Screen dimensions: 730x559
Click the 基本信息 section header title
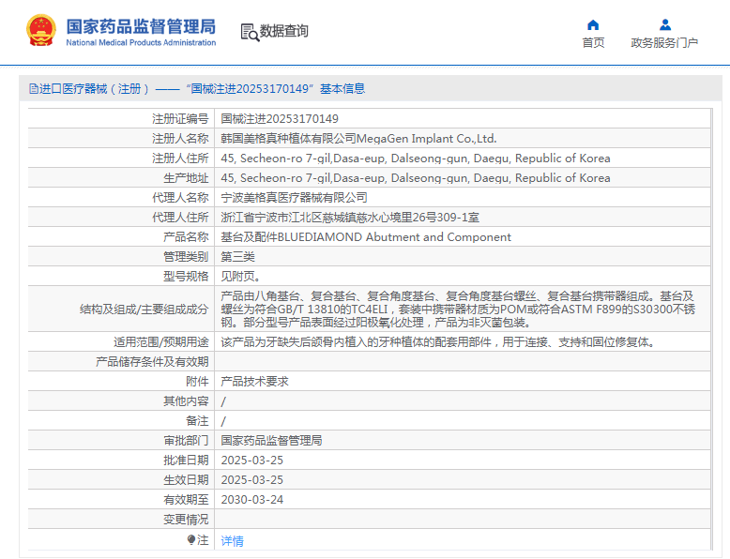pyautogui.click(x=342, y=89)
